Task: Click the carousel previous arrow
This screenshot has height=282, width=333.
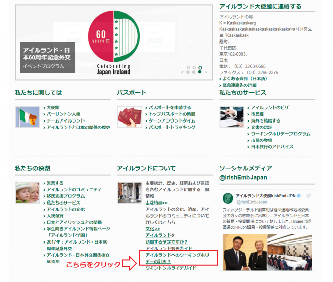Action: click(182, 72)
